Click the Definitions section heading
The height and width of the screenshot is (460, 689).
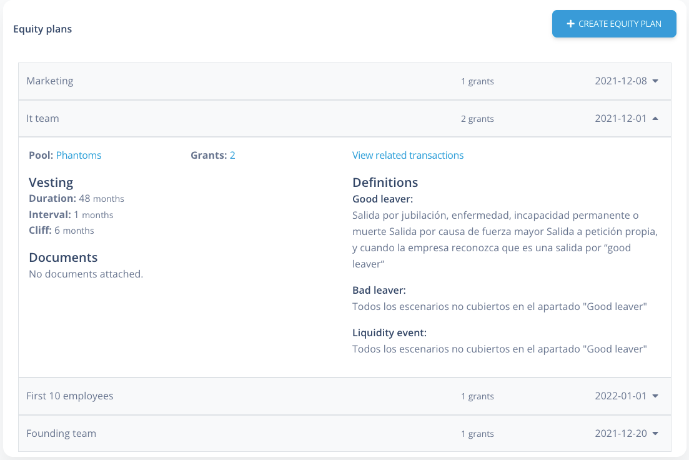[x=385, y=182]
